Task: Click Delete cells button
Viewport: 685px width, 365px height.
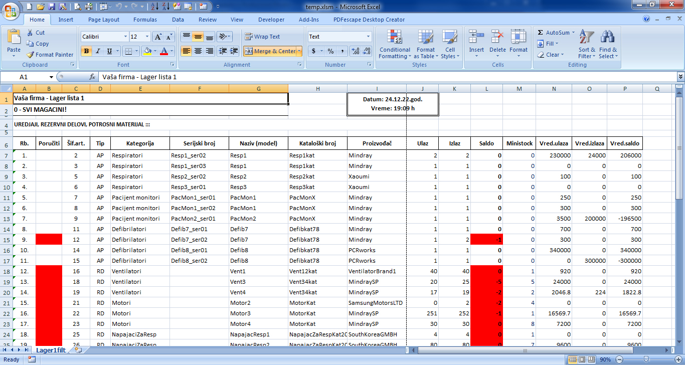Action: click(497, 44)
